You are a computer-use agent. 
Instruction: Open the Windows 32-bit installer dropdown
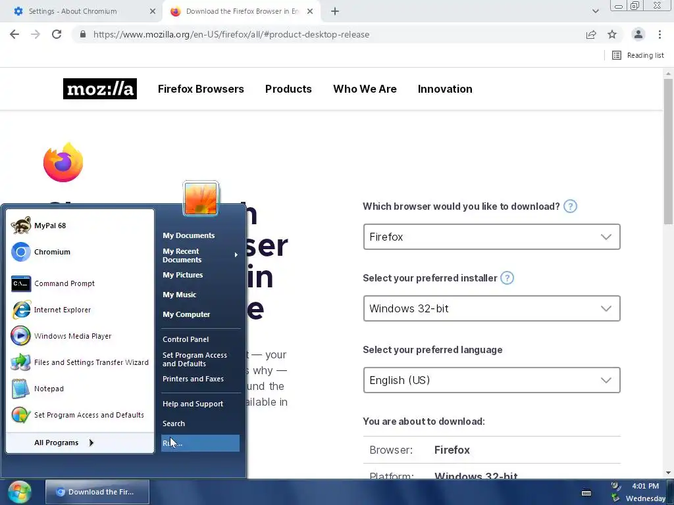tap(492, 308)
